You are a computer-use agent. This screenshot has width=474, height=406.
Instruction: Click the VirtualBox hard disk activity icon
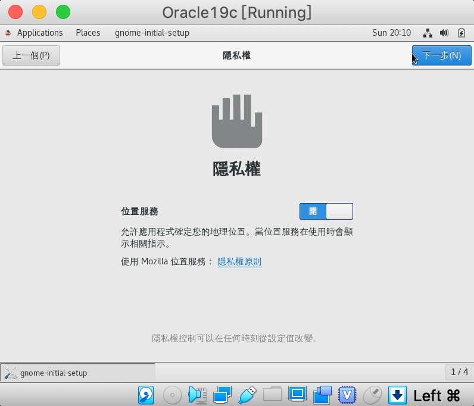pyautogui.click(x=146, y=395)
